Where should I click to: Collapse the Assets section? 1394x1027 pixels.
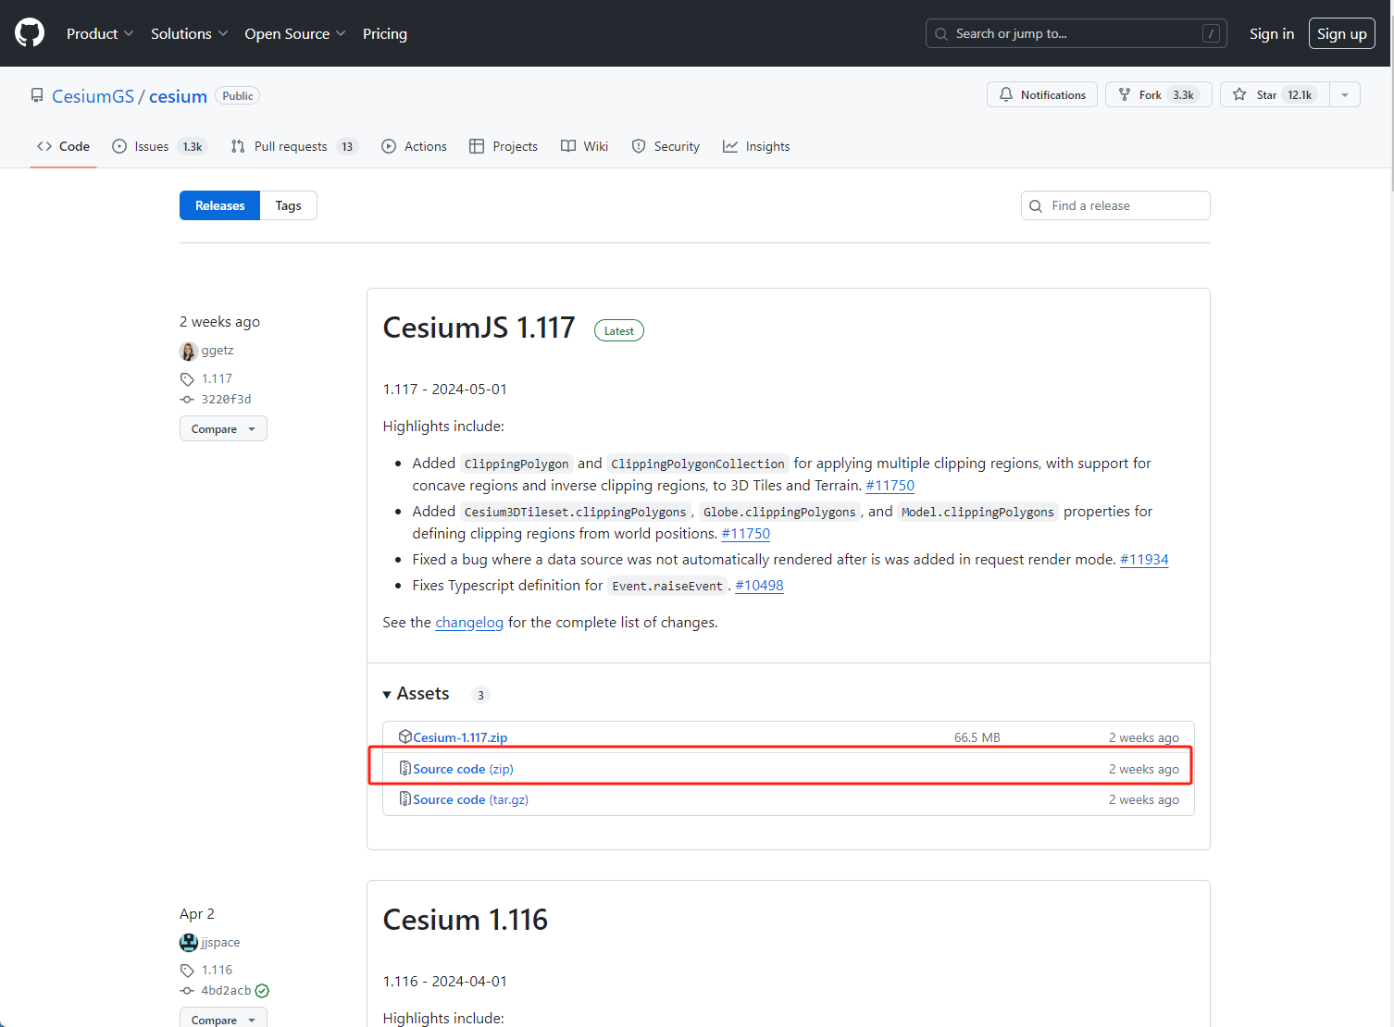point(416,694)
